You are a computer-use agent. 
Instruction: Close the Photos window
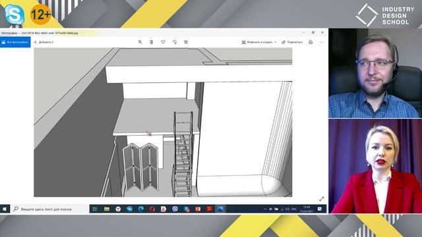pyautogui.click(x=322, y=33)
